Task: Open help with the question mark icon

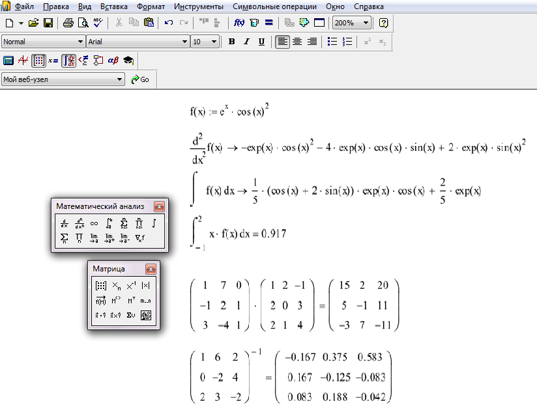Action: [x=384, y=23]
